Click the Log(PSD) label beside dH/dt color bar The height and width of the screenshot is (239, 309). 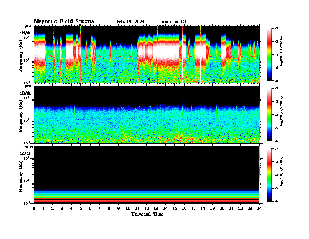point(281,51)
